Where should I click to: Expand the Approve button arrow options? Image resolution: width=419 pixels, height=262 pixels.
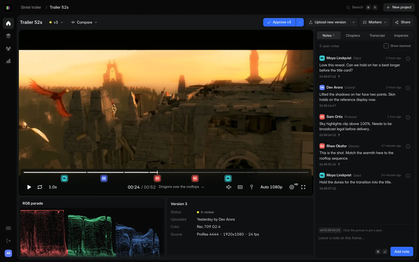click(x=300, y=22)
